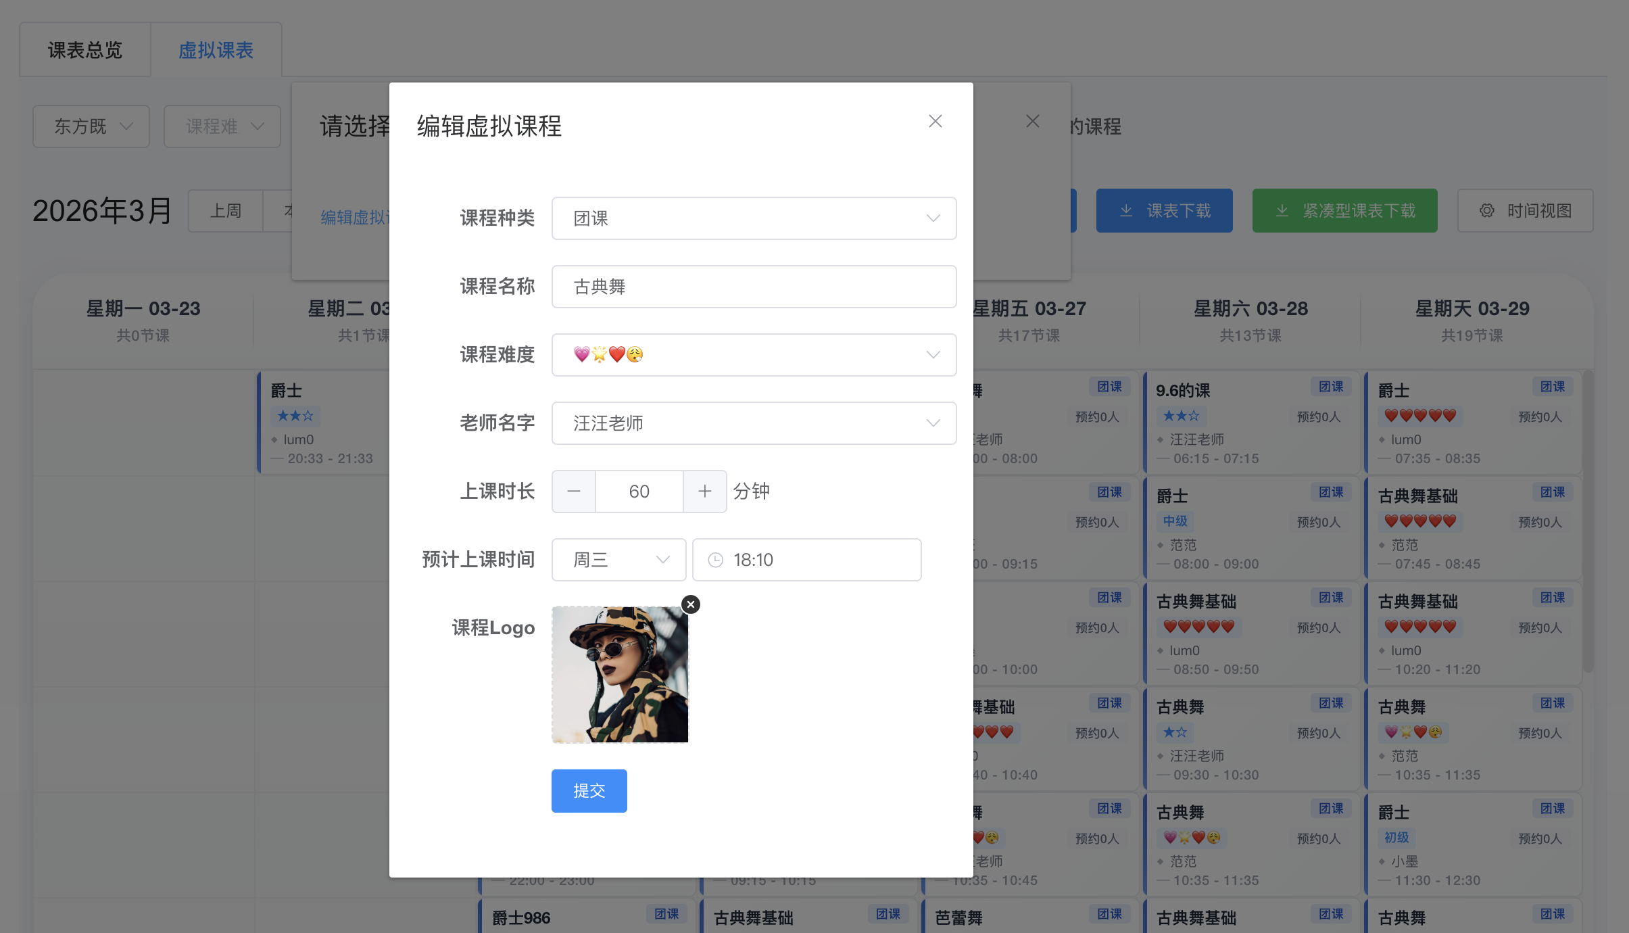The width and height of the screenshot is (1629, 933).
Task: Close the background 请选择 dialog
Action: pyautogui.click(x=1032, y=122)
